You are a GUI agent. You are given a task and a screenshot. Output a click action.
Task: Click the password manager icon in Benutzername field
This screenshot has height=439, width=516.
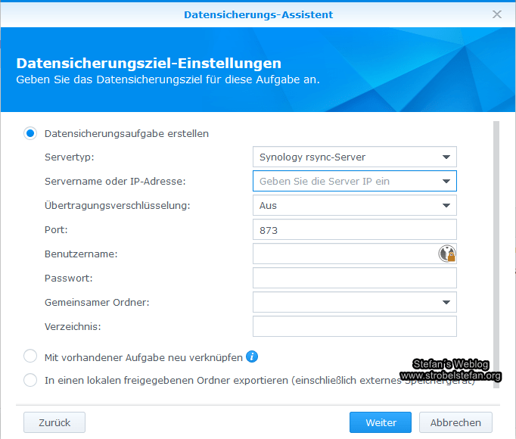tap(447, 254)
